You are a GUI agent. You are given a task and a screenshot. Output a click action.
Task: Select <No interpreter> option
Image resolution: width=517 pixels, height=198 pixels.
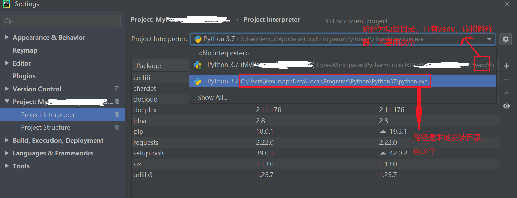[223, 53]
